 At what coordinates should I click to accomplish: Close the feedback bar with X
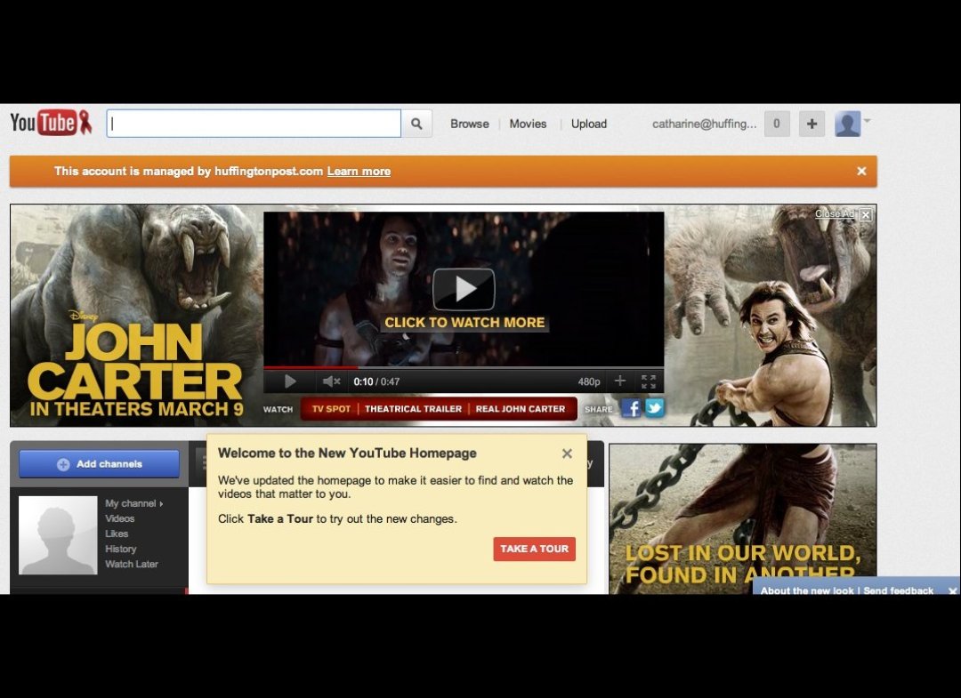(952, 590)
